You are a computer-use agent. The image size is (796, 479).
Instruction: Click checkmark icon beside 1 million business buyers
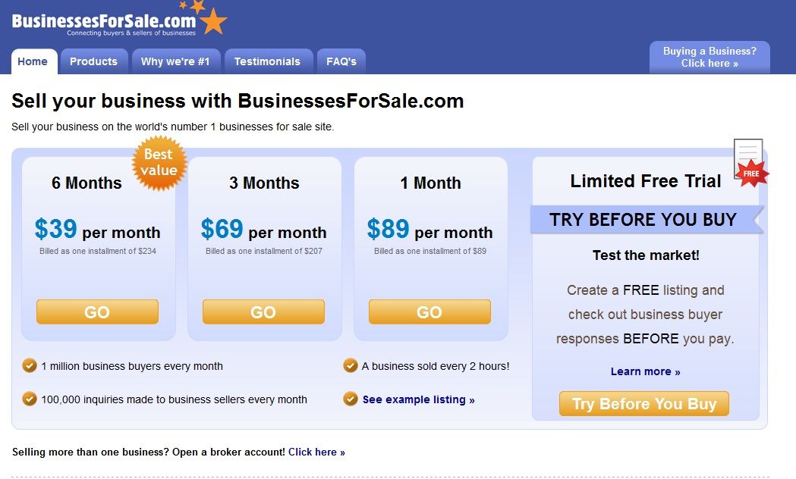click(x=30, y=365)
